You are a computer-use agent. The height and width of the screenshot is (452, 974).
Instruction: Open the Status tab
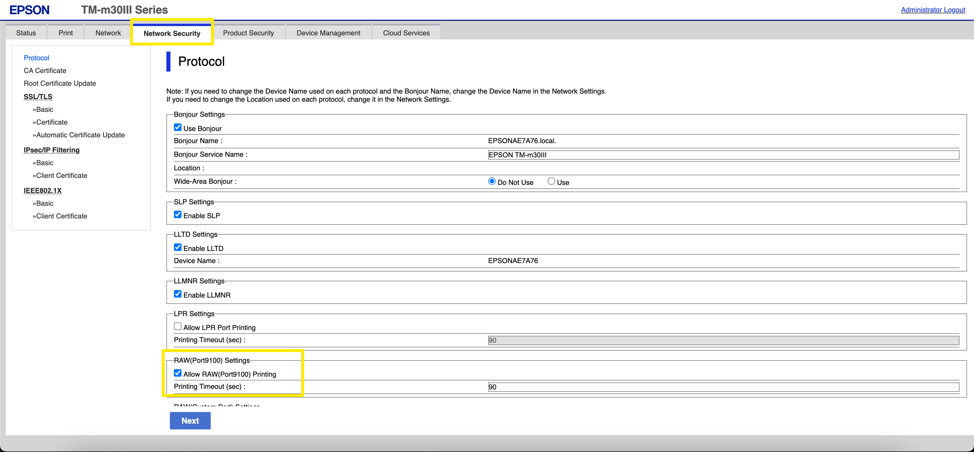point(26,33)
